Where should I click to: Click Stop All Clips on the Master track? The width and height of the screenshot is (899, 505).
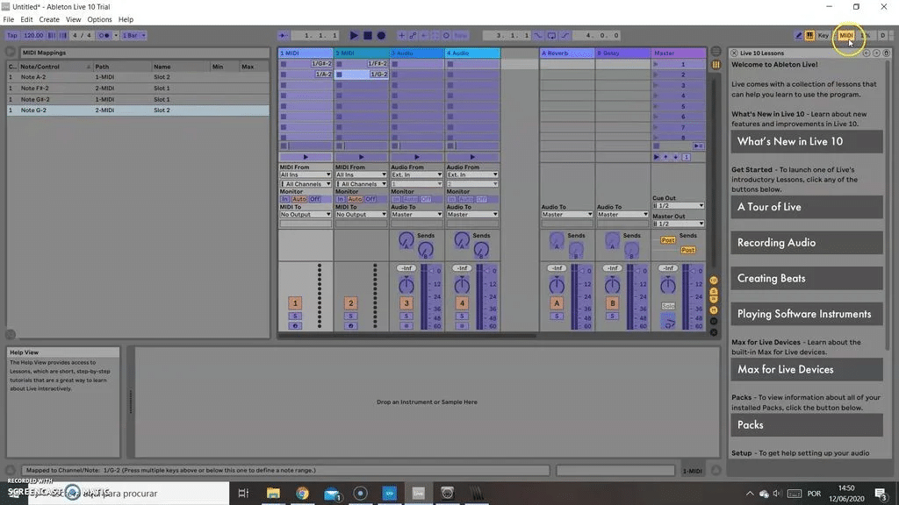click(657, 146)
